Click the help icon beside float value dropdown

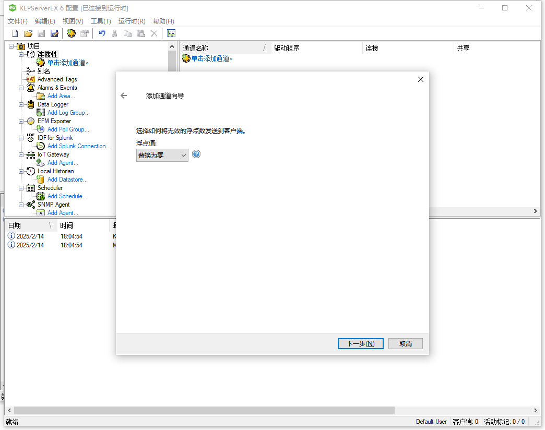pos(196,154)
